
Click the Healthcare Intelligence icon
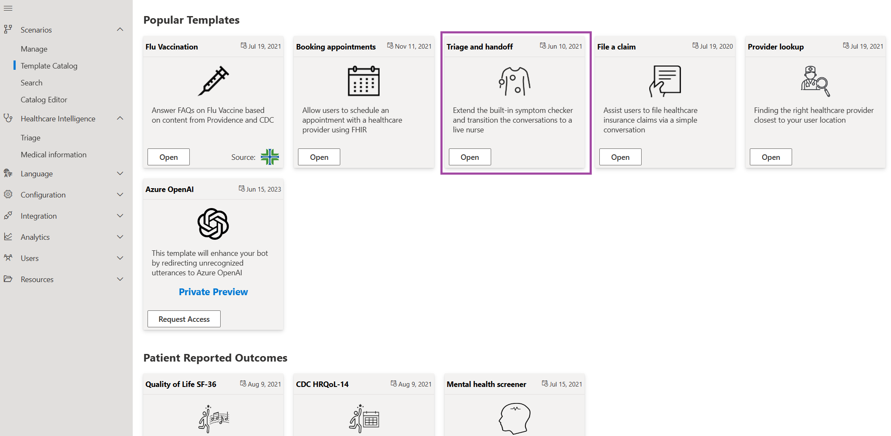pyautogui.click(x=8, y=118)
